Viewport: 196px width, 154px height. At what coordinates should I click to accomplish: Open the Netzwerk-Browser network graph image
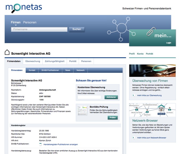pyautogui.click(x=152, y=110)
